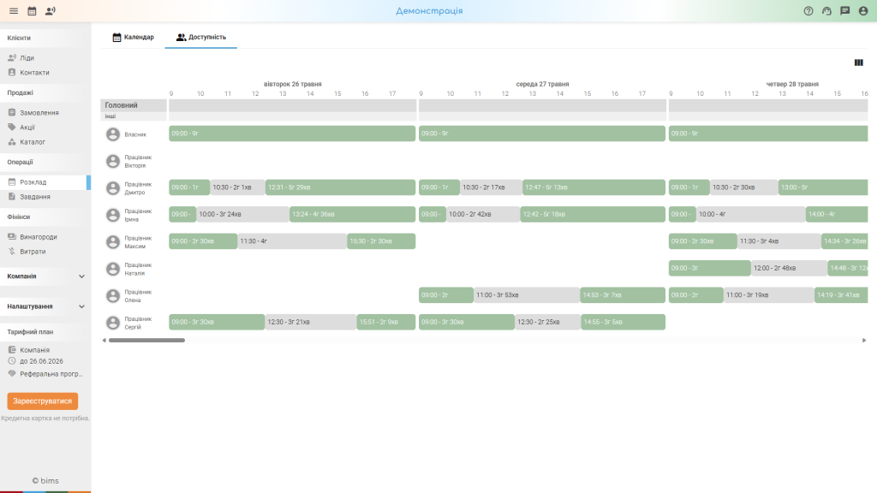Open Реферальна програма link
This screenshot has width=877, height=493.
[x=45, y=373]
